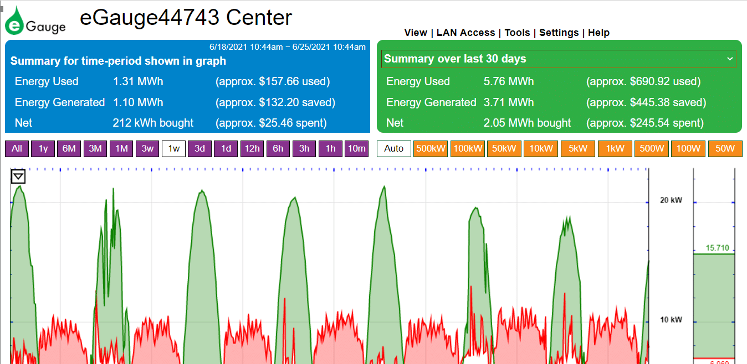Image resolution: width=747 pixels, height=364 pixels.
Task: Open the View menu
Action: (x=416, y=33)
